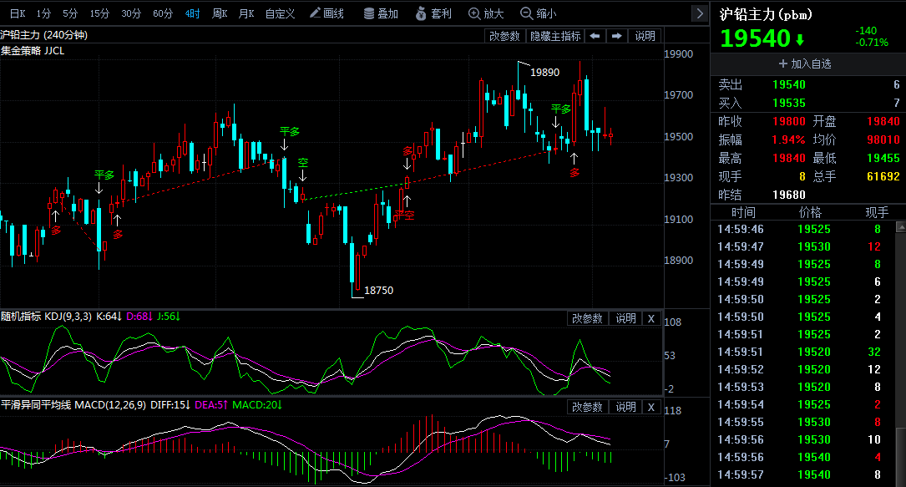906x487 pixels.
Task: Open the 套利 arbitrage tool
Action: 433,13
